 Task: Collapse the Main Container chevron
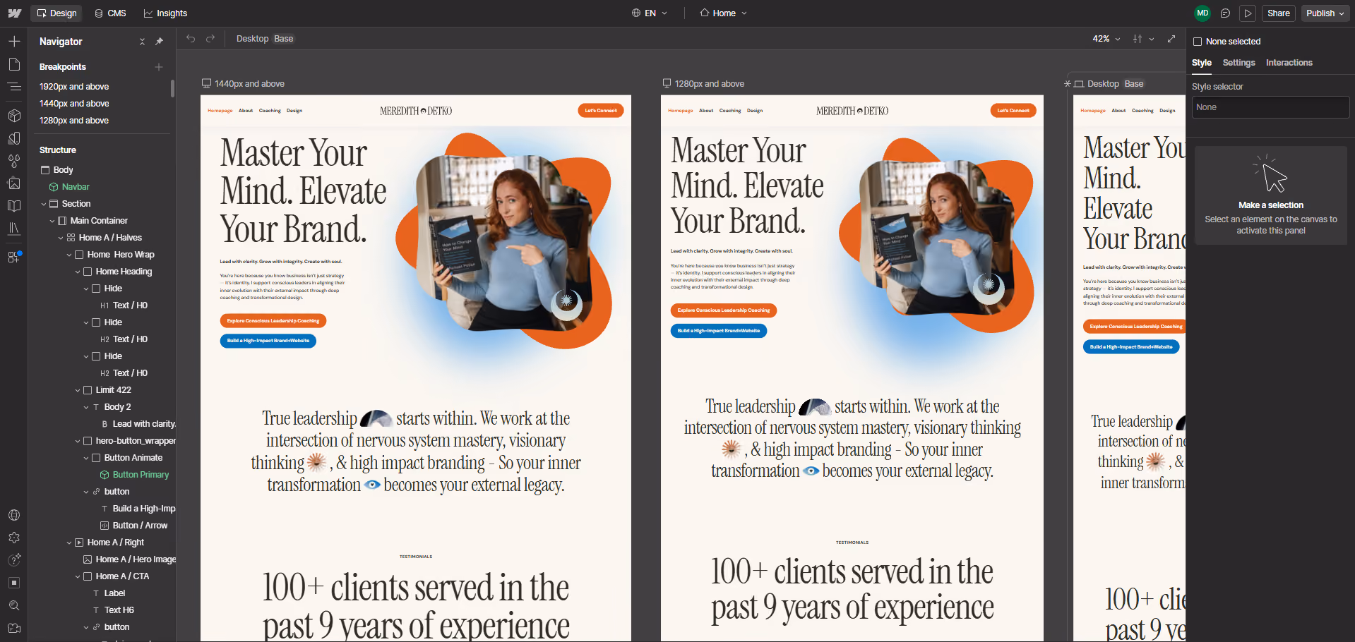coord(52,221)
